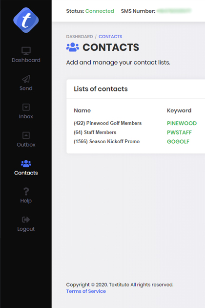Click the CONTACTS breadcrumb link
Screen dimensions: 205x308
click(110, 37)
